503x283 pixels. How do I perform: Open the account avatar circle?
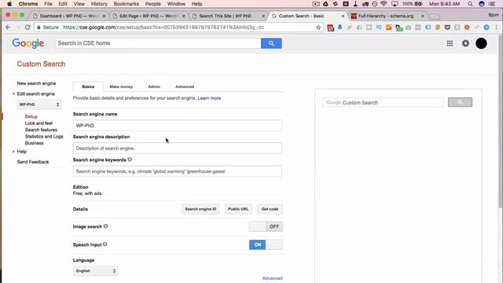[x=481, y=43]
